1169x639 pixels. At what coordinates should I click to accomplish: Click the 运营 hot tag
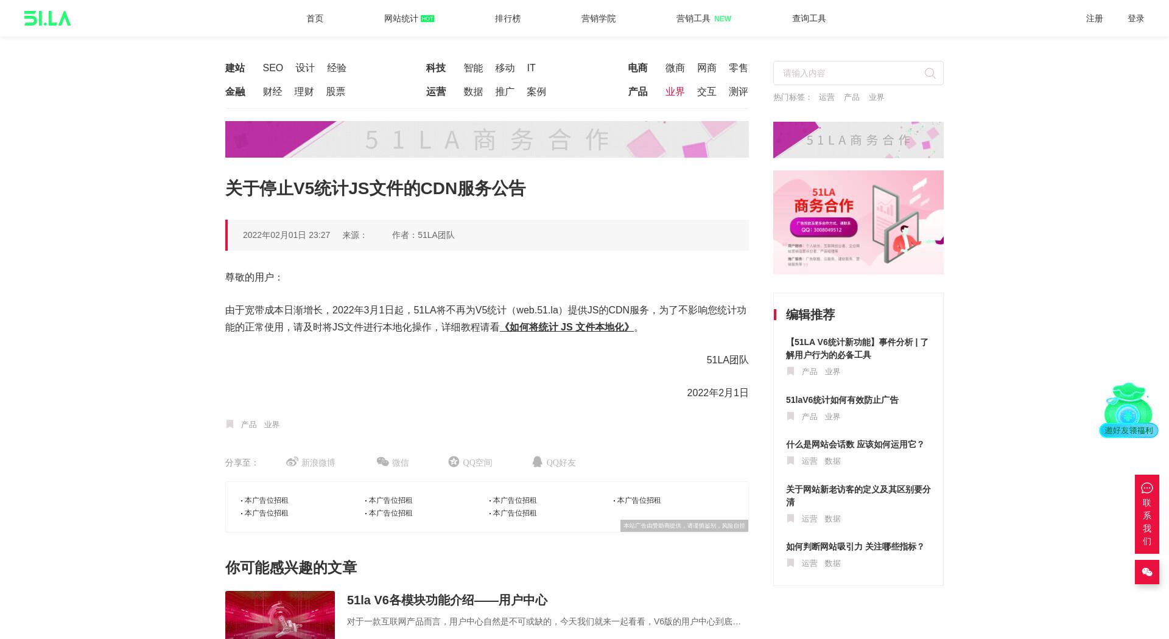(827, 97)
